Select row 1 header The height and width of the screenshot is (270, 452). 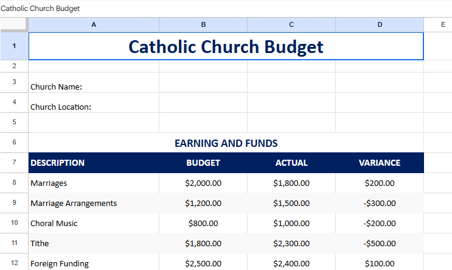point(14,46)
